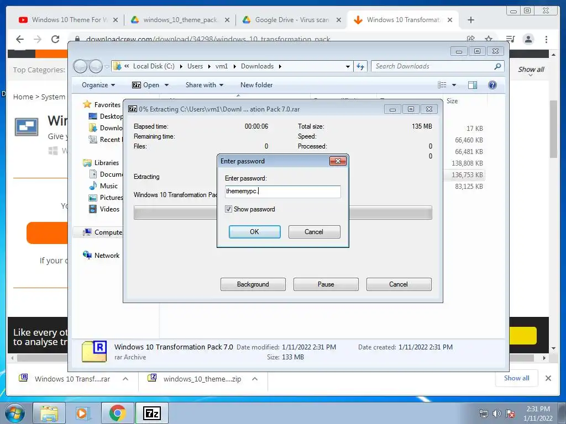Screen dimensions: 566x424
Task: Open the Organize menu in Explorer
Action: [98, 85]
